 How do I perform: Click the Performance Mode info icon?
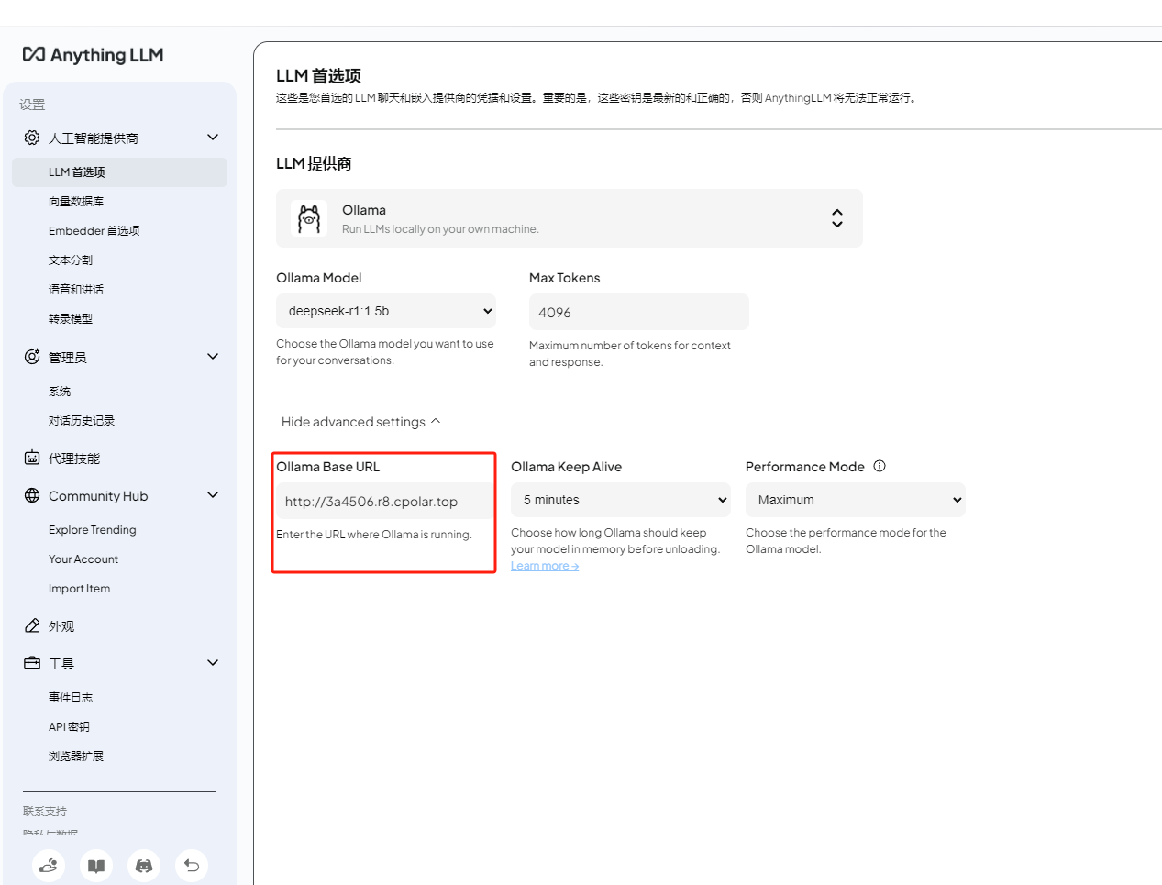[880, 466]
